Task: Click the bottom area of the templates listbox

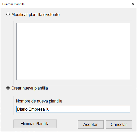Action: coord(73,77)
